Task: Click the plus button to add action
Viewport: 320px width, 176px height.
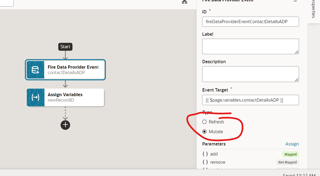Action: [65, 125]
